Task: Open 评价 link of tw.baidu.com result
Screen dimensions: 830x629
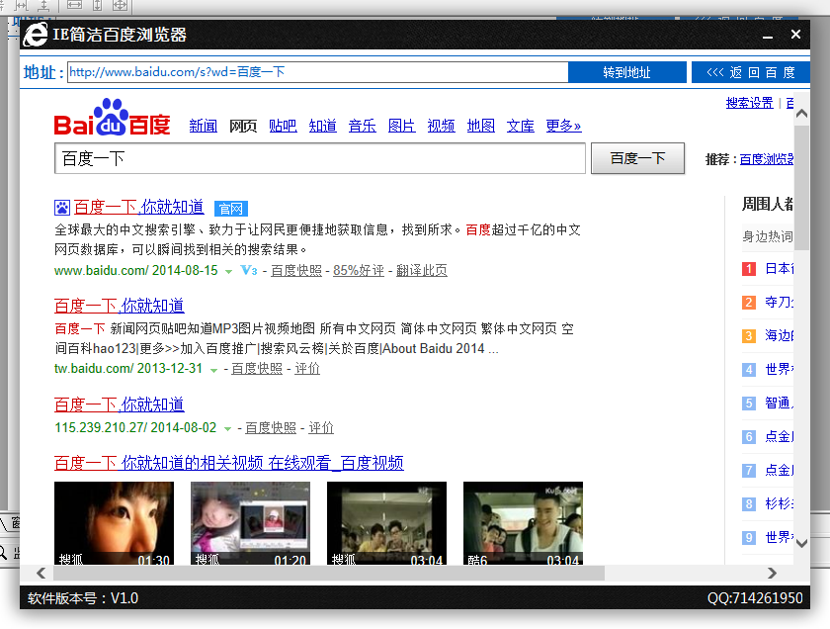Action: point(307,369)
